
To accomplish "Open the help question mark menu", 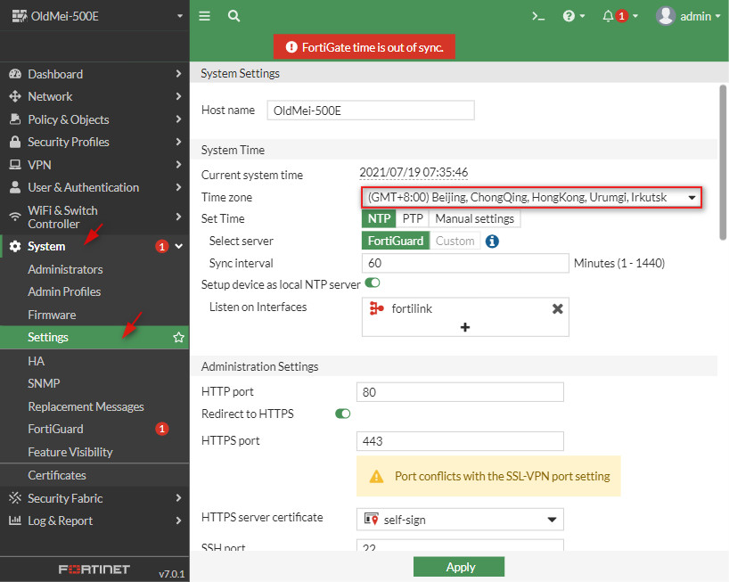I will tap(573, 16).
